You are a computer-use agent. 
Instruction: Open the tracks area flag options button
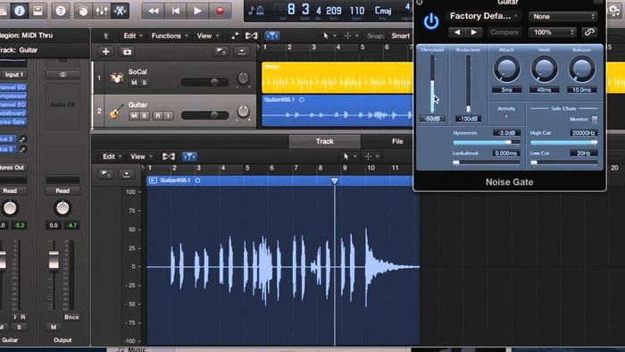221,52
